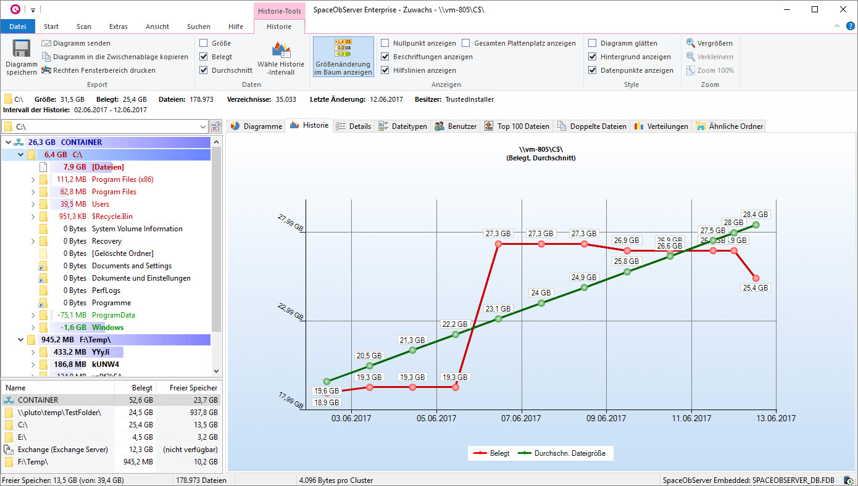The image size is (858, 486).
Task: Click the 25,4 GB red data point
Action: [x=756, y=278]
